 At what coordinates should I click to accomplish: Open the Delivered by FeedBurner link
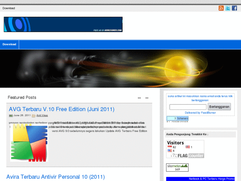(x=200, y=113)
